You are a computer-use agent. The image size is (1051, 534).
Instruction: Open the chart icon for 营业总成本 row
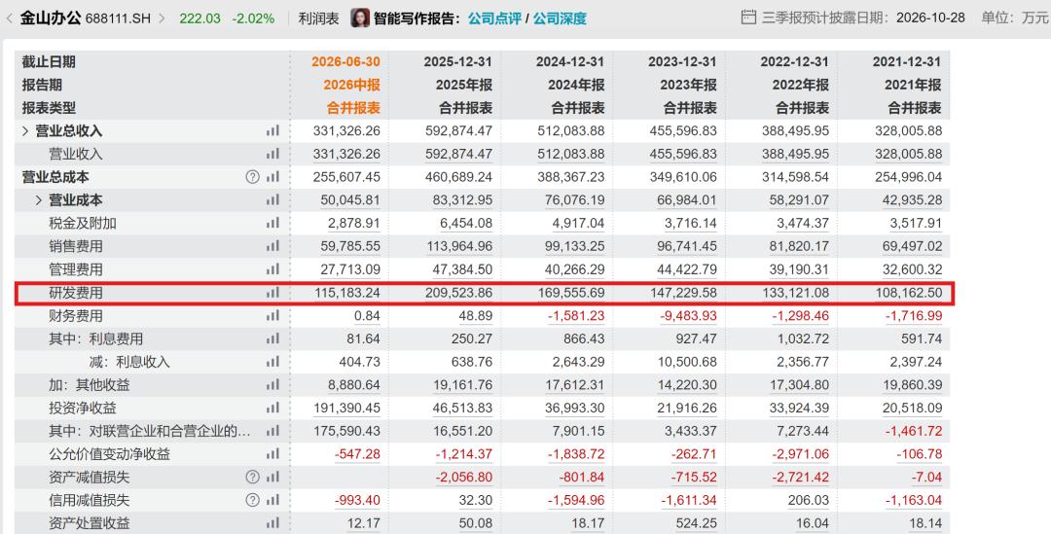[x=272, y=177]
